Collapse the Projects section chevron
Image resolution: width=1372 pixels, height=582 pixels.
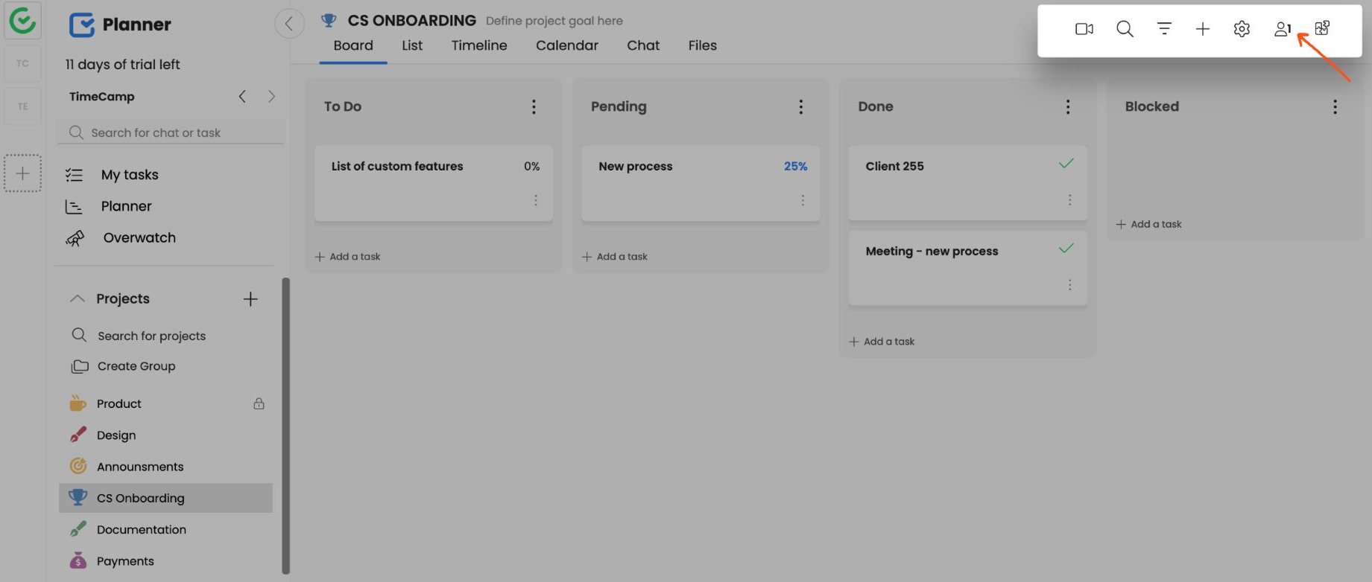pyautogui.click(x=77, y=298)
